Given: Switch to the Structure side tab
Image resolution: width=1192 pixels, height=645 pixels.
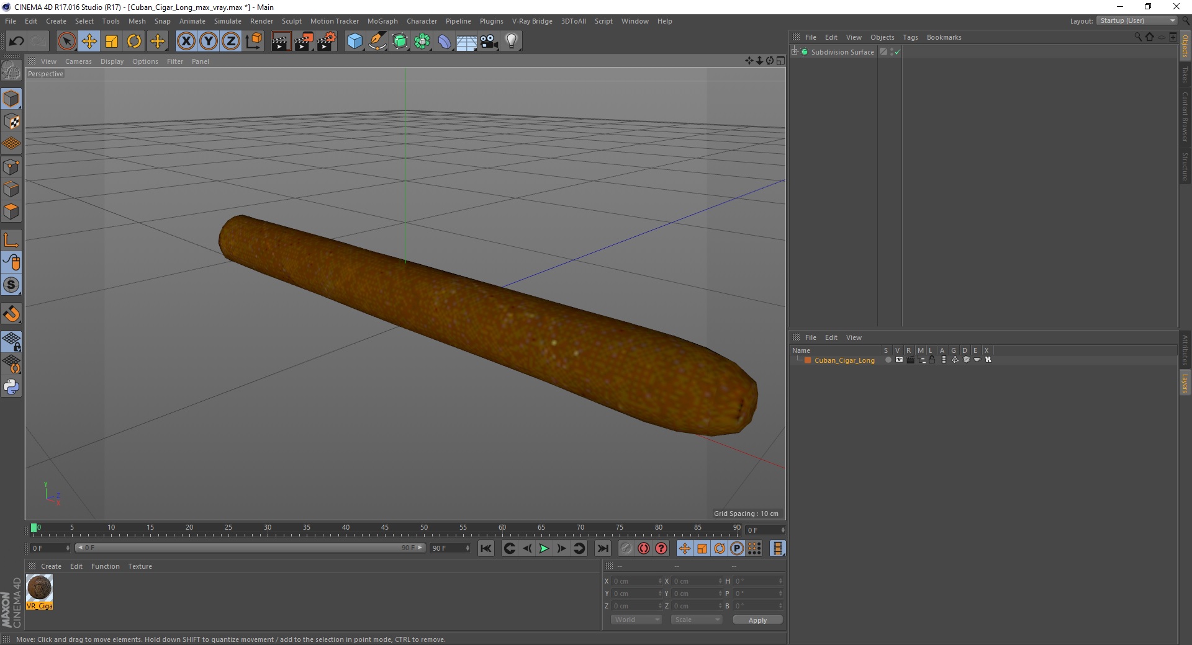Looking at the screenshot, I should coord(1185,166).
